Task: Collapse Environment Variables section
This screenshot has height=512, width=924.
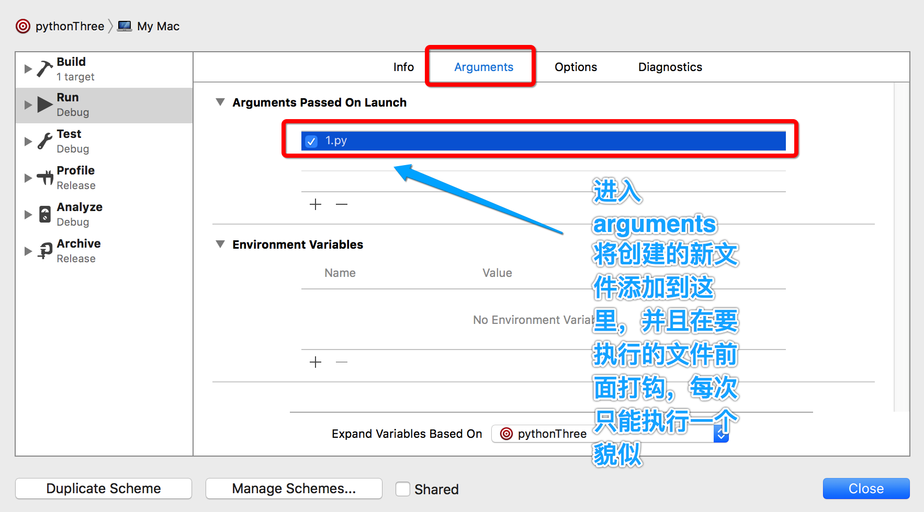Action: 220,244
